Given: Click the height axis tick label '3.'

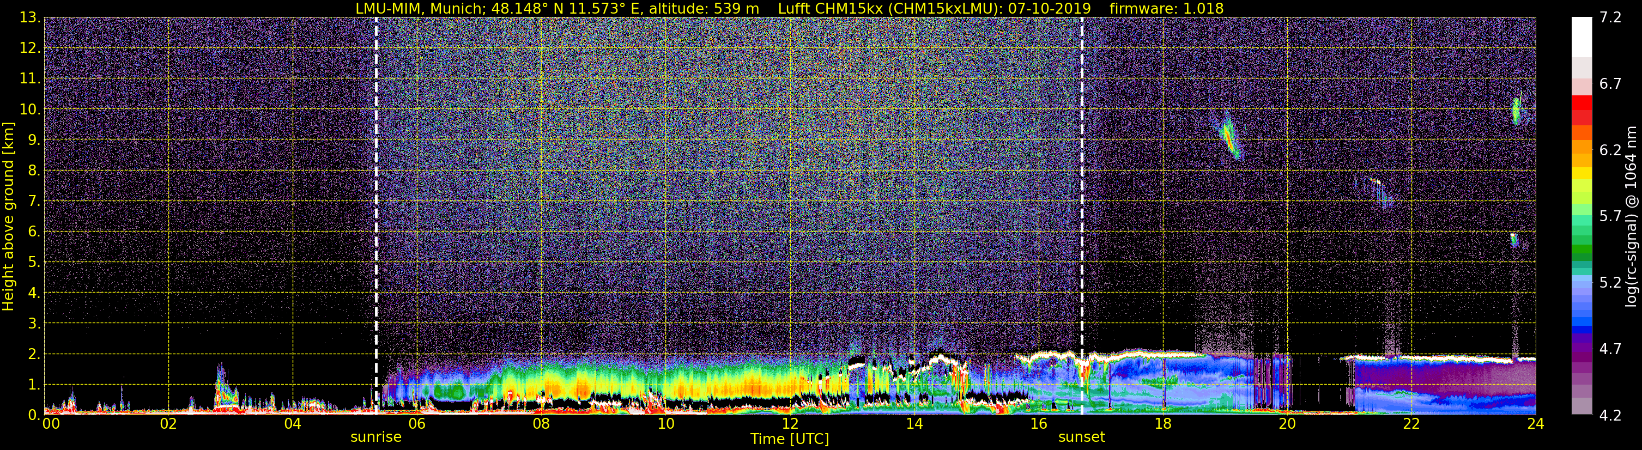Looking at the screenshot, I should [34, 324].
